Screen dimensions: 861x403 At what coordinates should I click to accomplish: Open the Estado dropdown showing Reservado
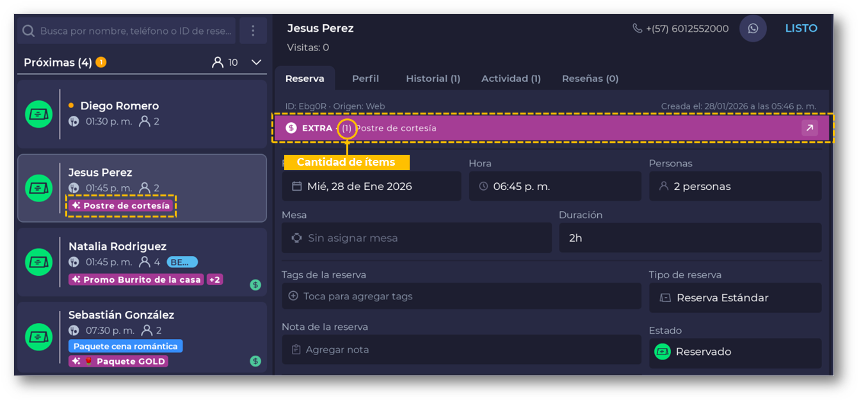(x=734, y=352)
